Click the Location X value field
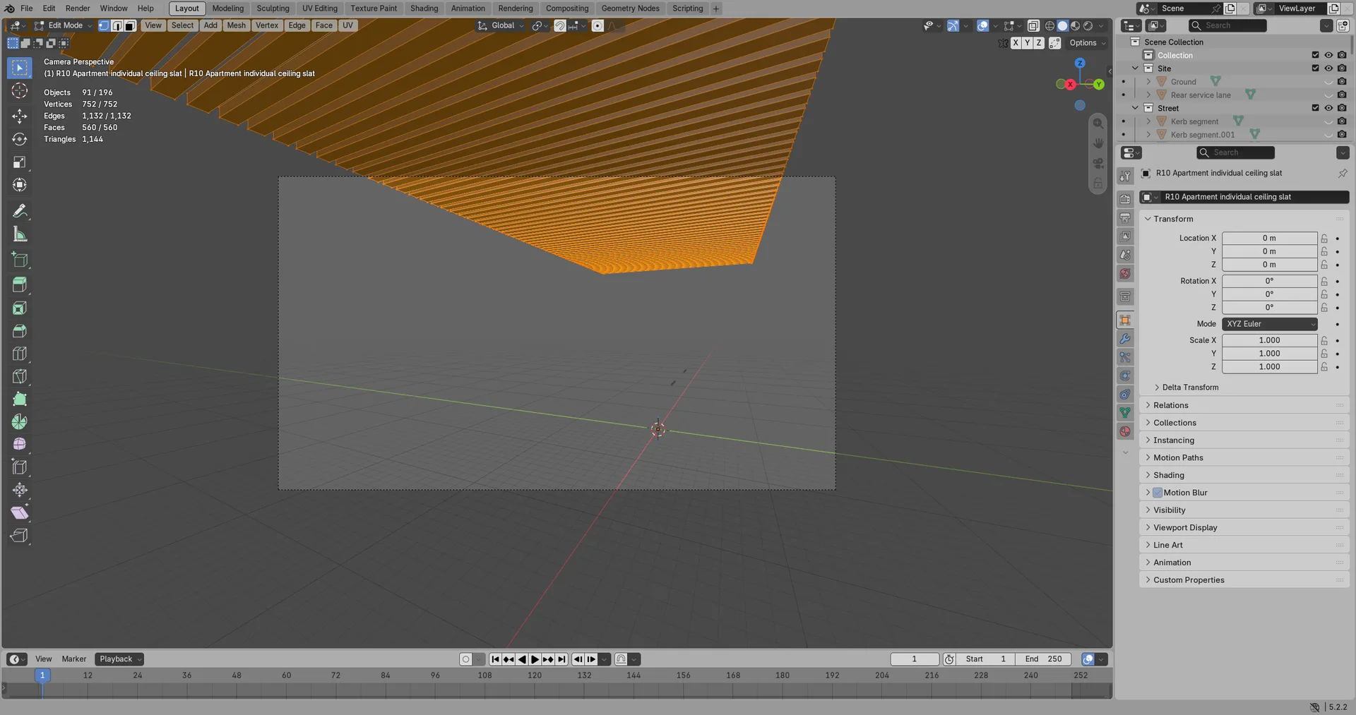The image size is (1356, 715). (1270, 239)
